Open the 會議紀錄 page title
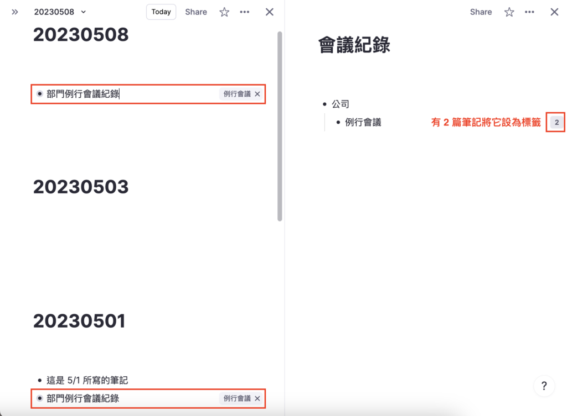Viewport: 567px width, 416px height. [x=355, y=45]
